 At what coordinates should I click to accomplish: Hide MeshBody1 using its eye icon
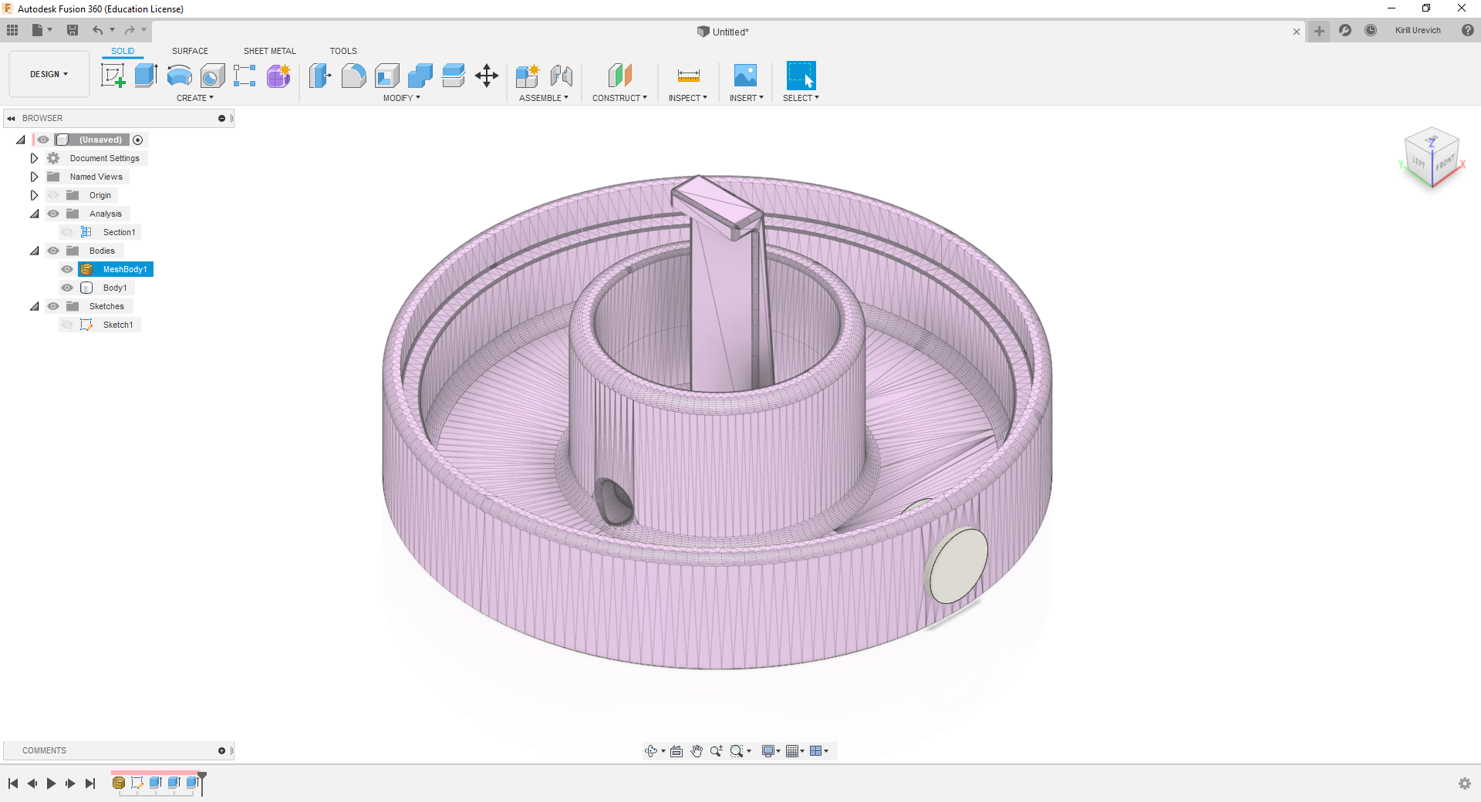pyautogui.click(x=67, y=269)
